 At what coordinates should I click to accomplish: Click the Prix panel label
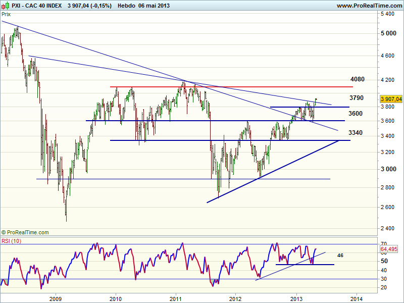(x=6, y=15)
